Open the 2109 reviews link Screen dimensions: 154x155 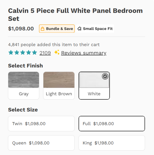click(x=45, y=53)
